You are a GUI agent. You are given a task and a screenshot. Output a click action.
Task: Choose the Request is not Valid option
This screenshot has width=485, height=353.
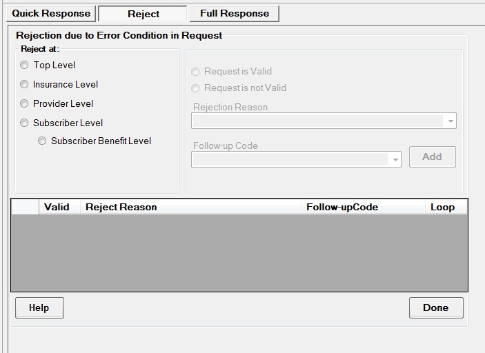196,88
